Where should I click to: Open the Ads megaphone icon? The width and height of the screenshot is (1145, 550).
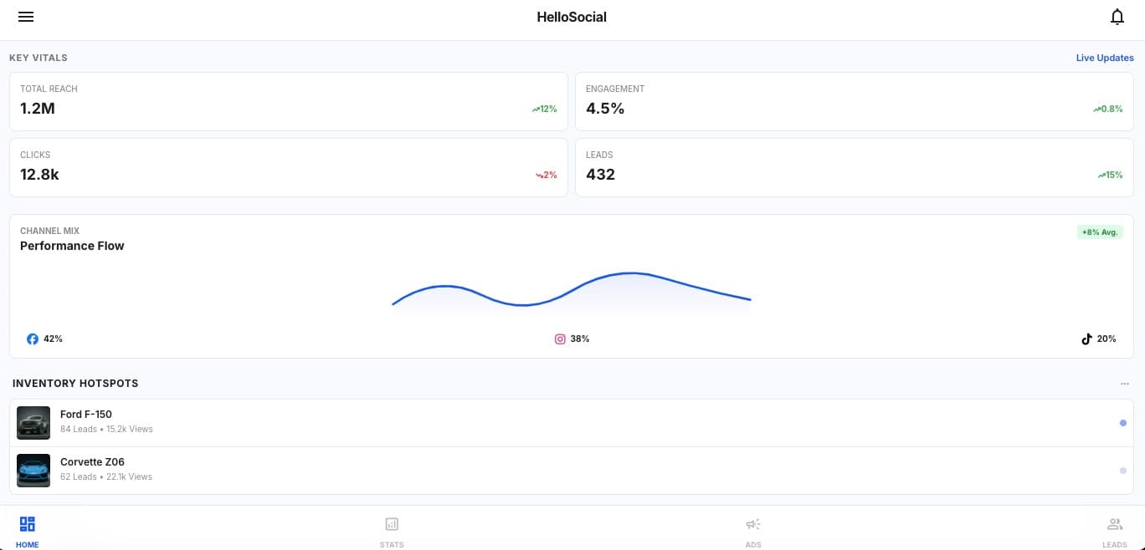click(x=752, y=524)
